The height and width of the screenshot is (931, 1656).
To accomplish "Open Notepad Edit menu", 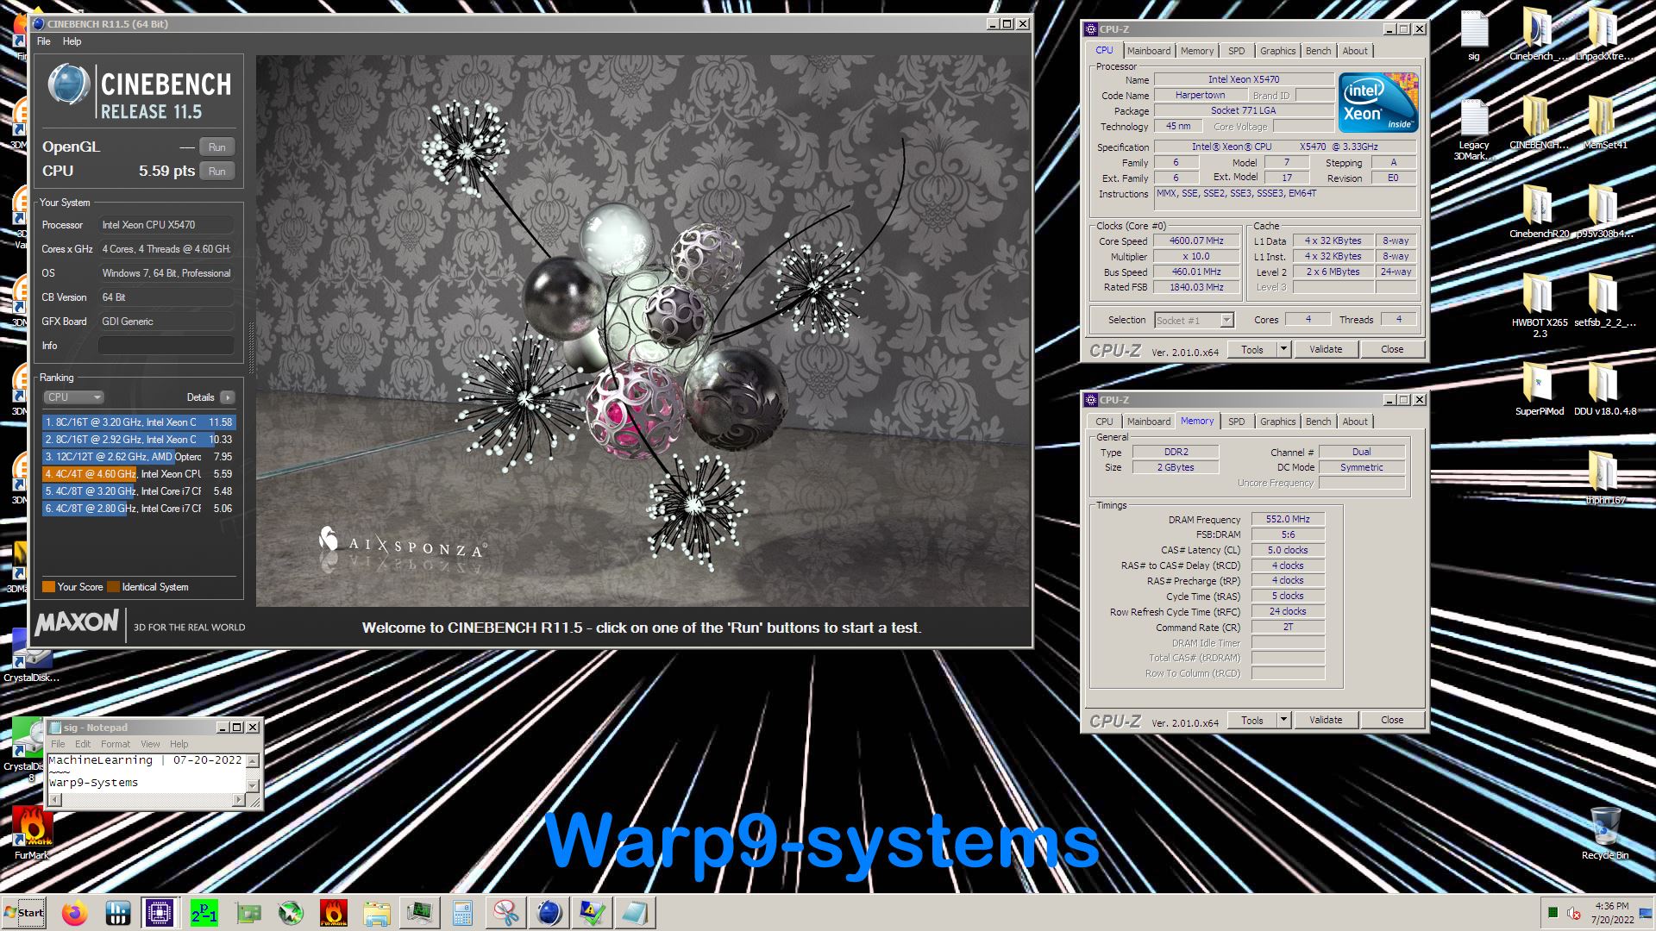I will (83, 744).
